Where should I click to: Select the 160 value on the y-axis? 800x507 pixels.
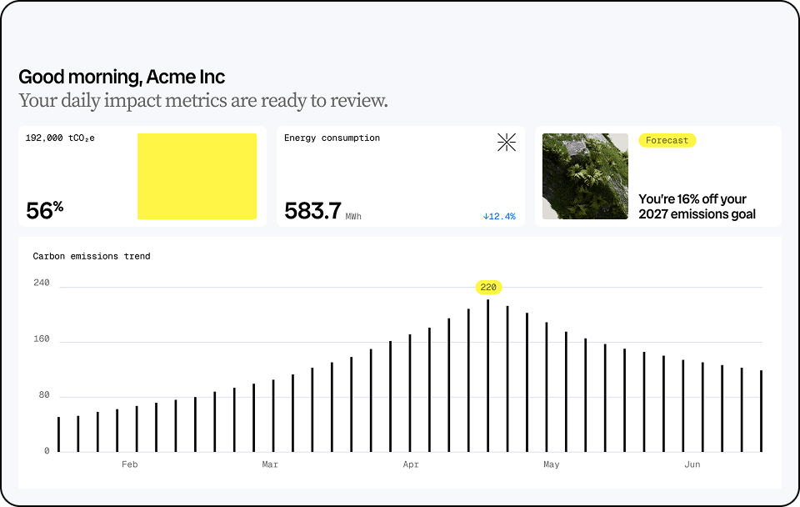tap(40, 339)
